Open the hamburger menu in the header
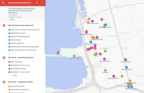144x93 pixels. click(x=3, y=3)
